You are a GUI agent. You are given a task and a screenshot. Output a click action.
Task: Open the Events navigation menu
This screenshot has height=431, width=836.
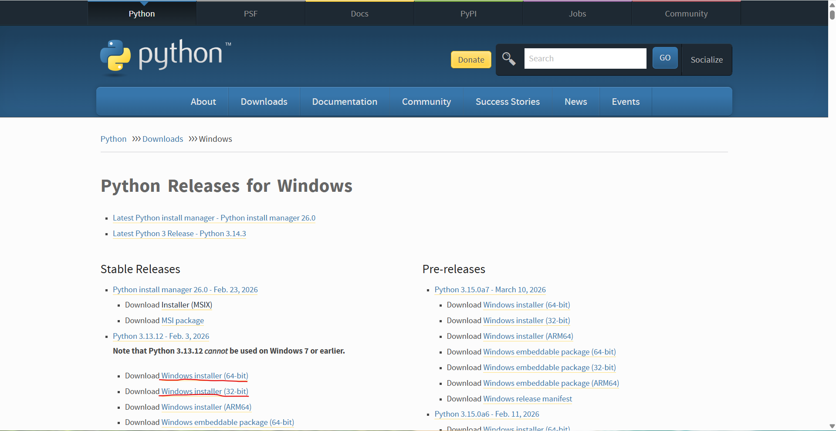(626, 101)
